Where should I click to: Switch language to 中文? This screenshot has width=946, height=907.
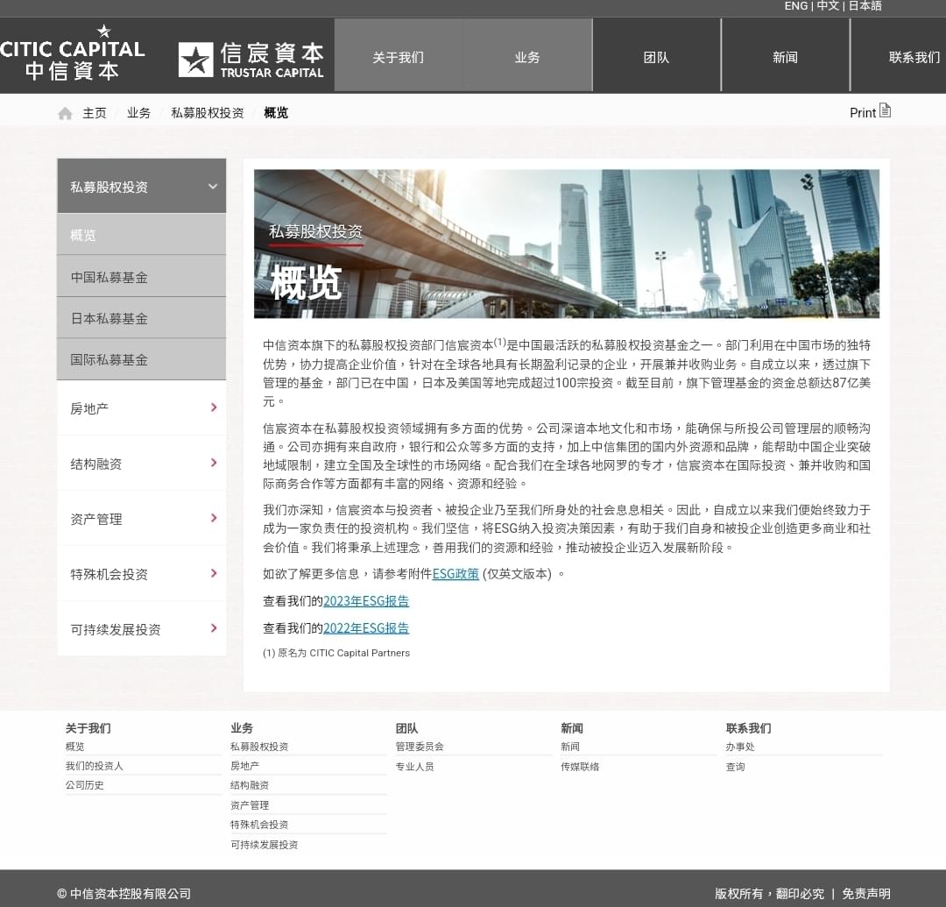pyautogui.click(x=828, y=6)
